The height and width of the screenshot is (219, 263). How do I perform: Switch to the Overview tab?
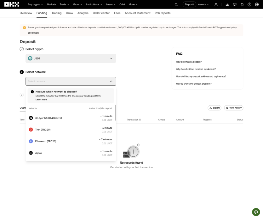pyautogui.click(x=26, y=13)
